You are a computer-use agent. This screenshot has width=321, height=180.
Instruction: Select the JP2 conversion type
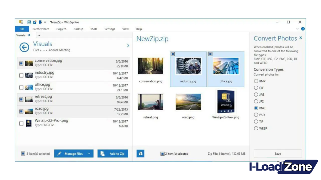tap(256, 101)
